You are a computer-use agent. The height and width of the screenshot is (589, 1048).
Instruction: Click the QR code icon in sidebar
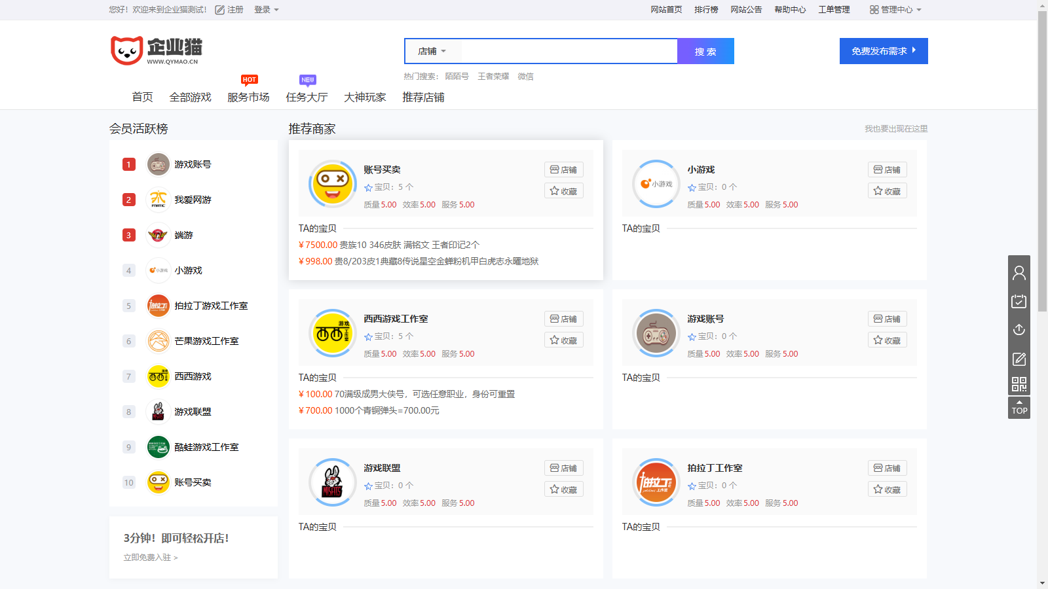click(1019, 384)
